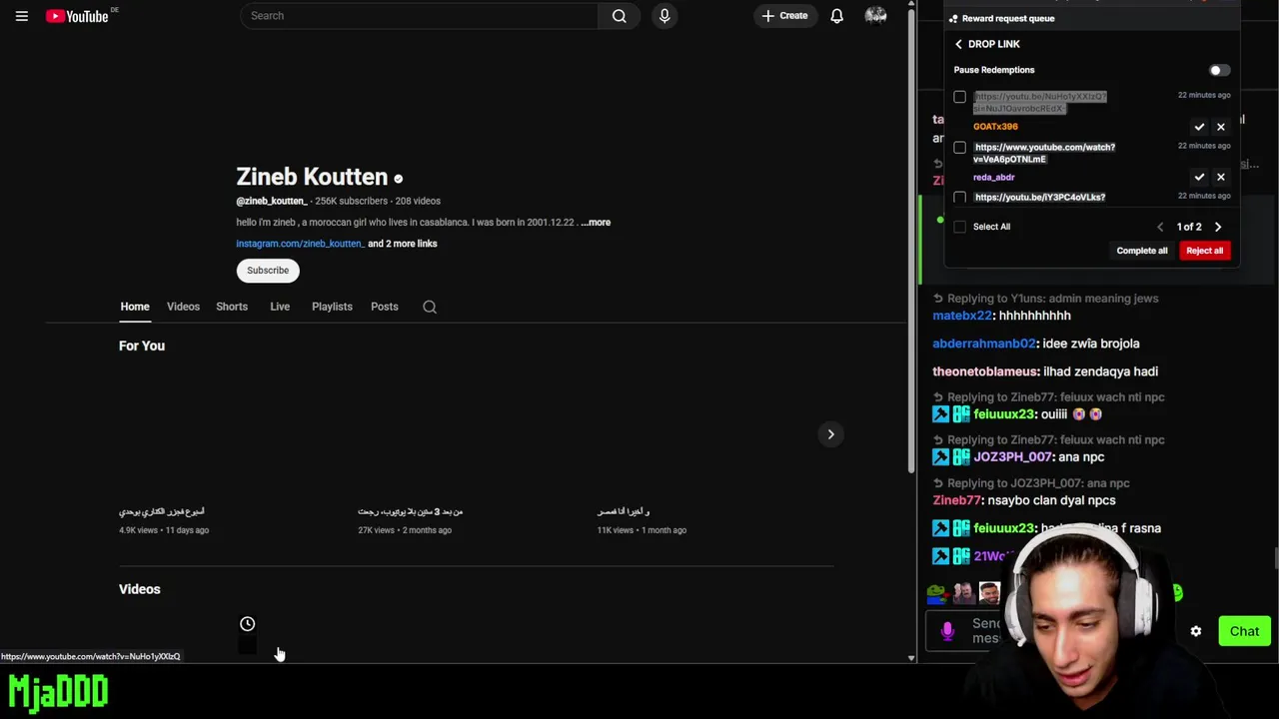Click Reject all button
Screen dimensions: 1279x719
coord(1205,251)
